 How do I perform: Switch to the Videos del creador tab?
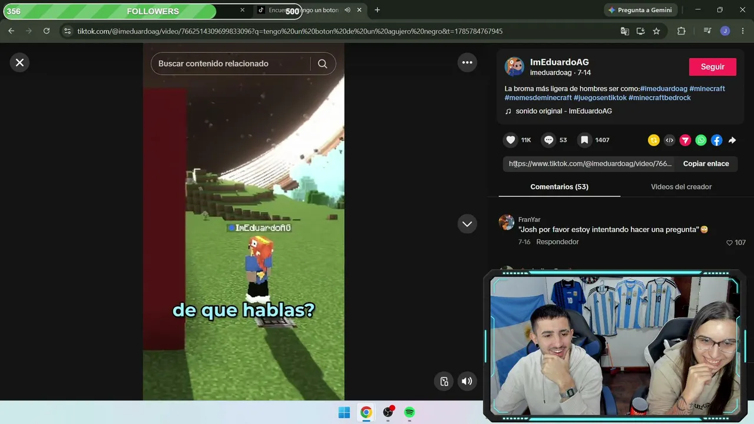point(681,187)
